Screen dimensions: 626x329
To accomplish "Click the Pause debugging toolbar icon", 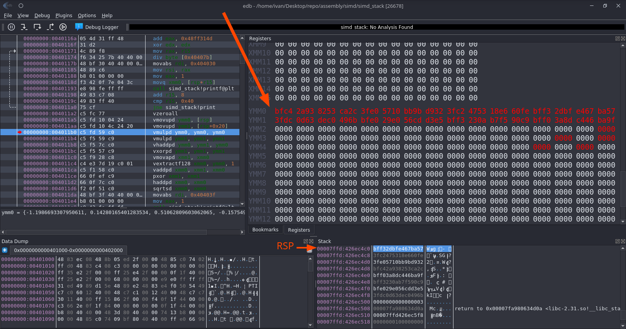I will tap(11, 27).
